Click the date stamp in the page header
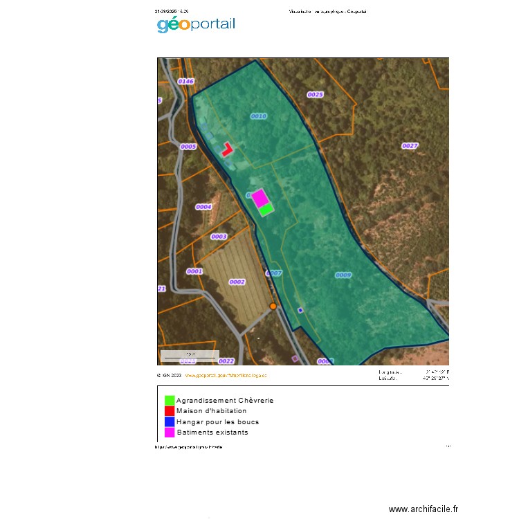This screenshot has height=519, width=519. [172, 11]
